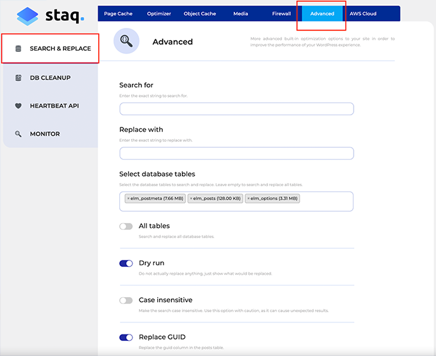Image resolution: width=436 pixels, height=356 pixels.
Task: Open the Search & Replace section
Action: (x=50, y=49)
